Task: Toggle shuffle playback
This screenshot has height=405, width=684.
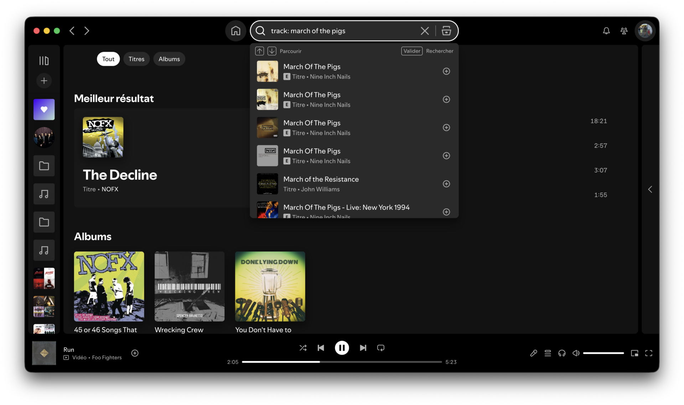Action: coord(303,348)
